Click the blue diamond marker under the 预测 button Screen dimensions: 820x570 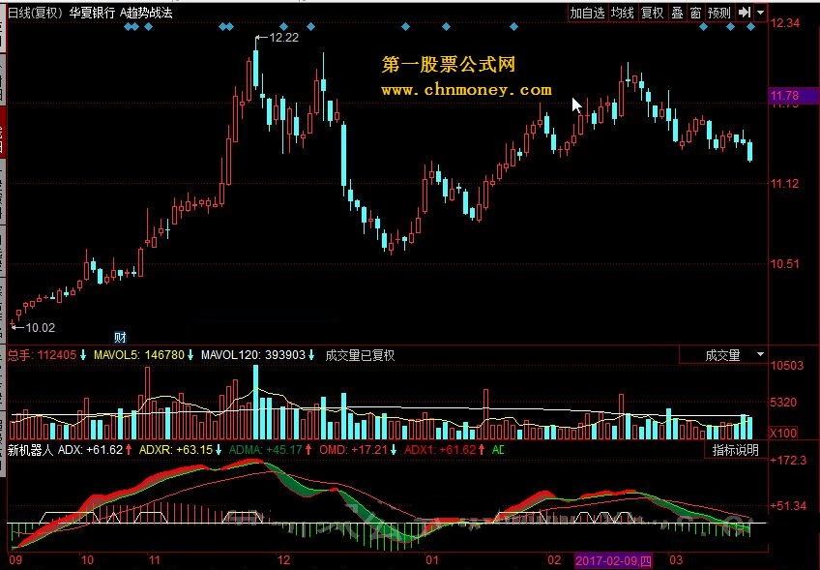click(x=730, y=26)
